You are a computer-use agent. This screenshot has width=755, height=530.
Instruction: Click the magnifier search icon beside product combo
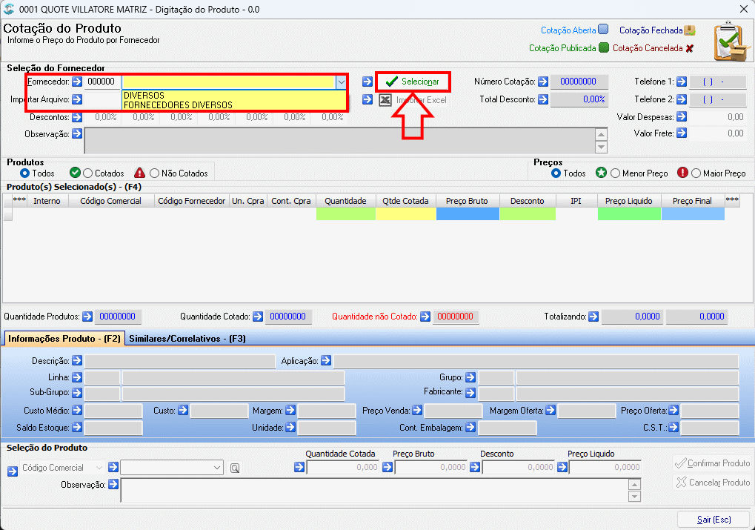[x=234, y=468]
